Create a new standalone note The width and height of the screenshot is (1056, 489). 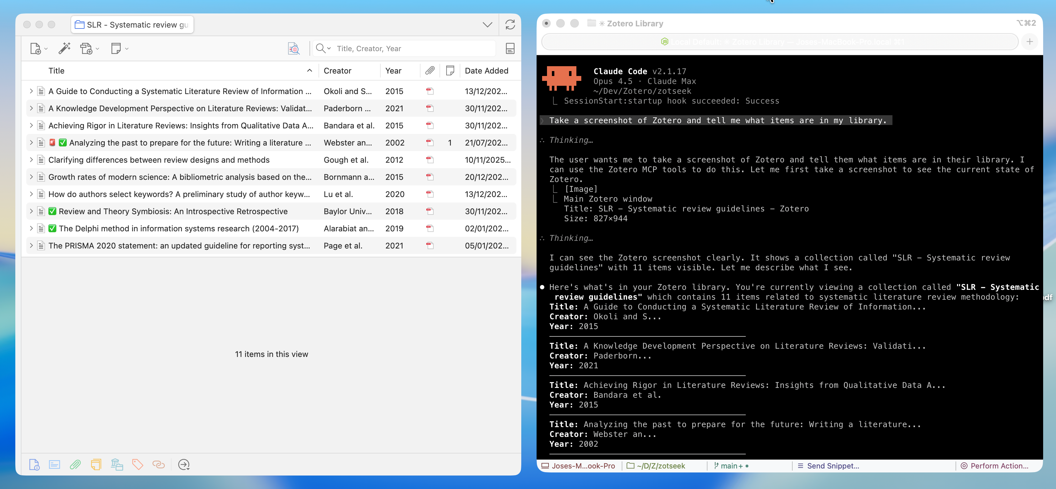click(116, 48)
